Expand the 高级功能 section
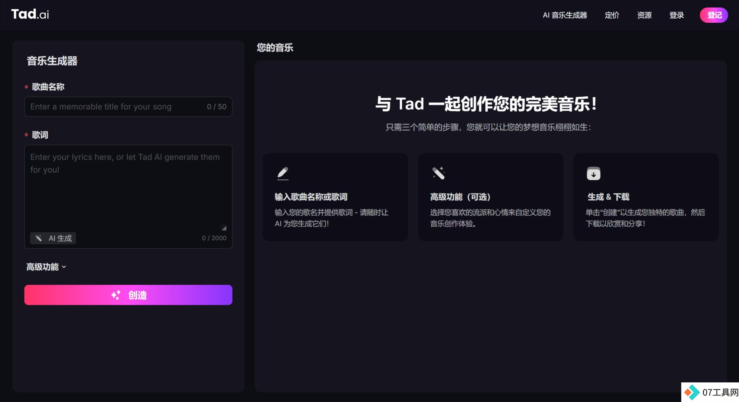 (46, 267)
